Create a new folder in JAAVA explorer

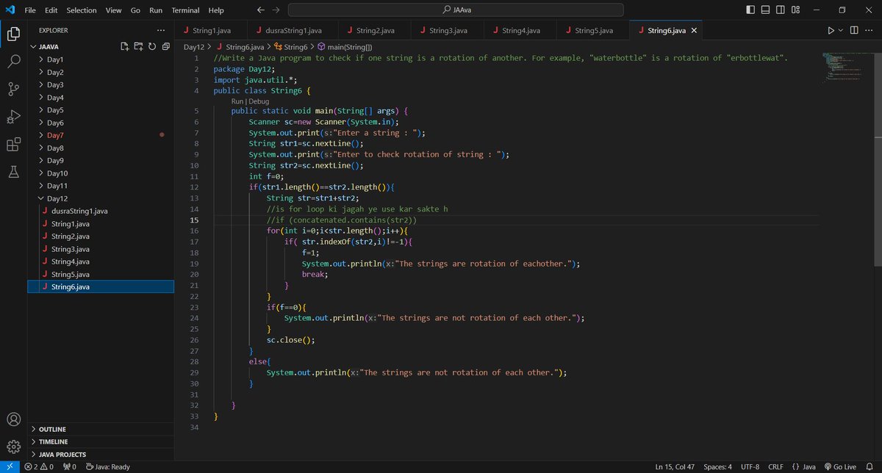point(139,46)
